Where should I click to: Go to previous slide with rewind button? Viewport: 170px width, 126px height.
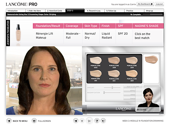click(76, 121)
